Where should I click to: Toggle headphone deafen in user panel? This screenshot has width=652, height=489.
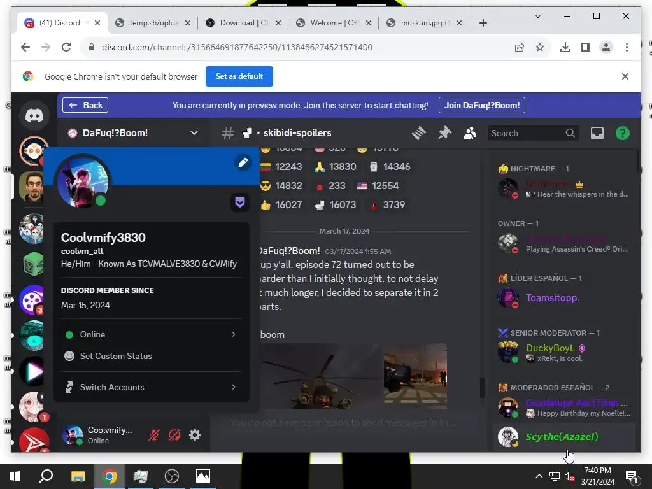click(174, 435)
